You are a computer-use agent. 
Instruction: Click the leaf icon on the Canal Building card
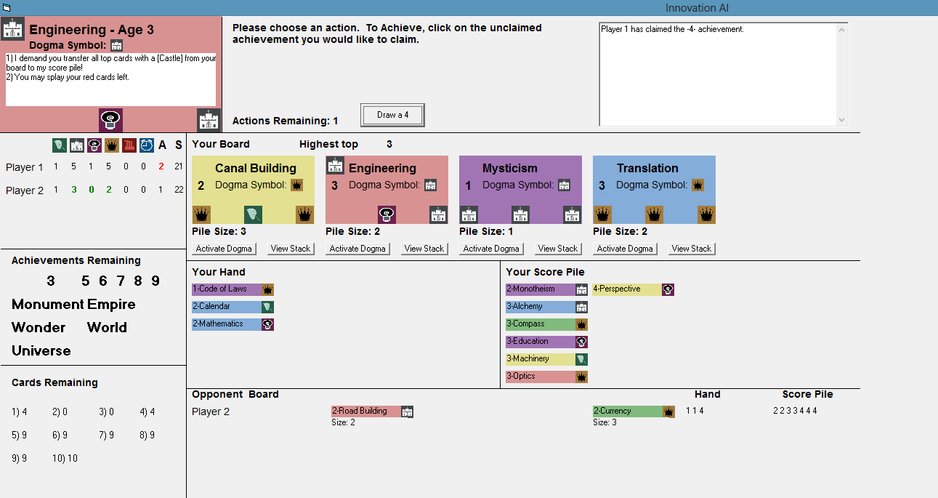(x=253, y=214)
